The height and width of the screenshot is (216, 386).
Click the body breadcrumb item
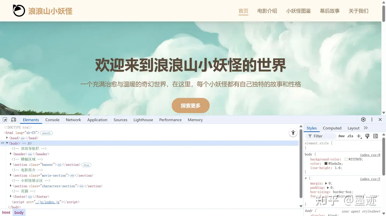pyautogui.click(x=19, y=213)
